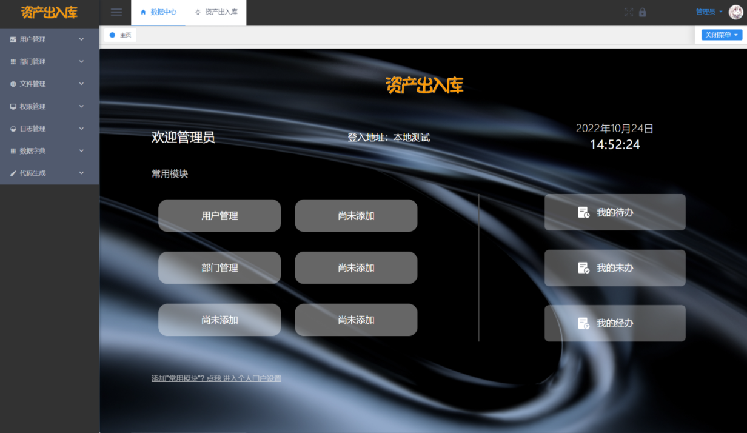Click 尚未添加 button next to 用户管理
747x433 pixels.
coord(356,216)
